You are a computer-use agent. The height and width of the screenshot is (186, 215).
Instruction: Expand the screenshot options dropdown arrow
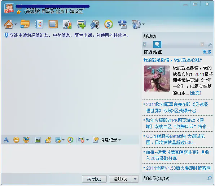coord(63,140)
